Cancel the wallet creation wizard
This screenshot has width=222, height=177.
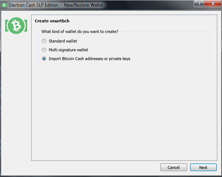coord(174,167)
